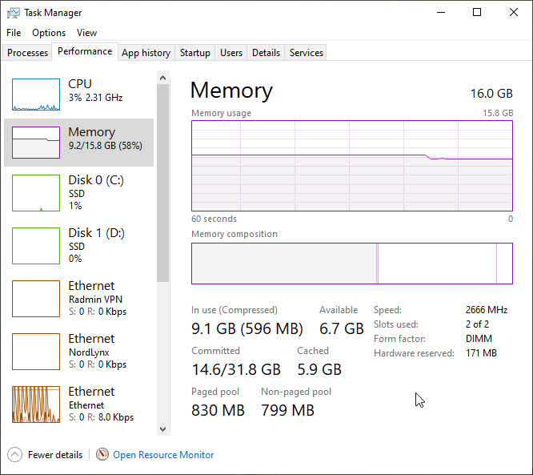Image resolution: width=533 pixels, height=475 pixels.
Task: Open the File menu
Action: pyautogui.click(x=14, y=33)
